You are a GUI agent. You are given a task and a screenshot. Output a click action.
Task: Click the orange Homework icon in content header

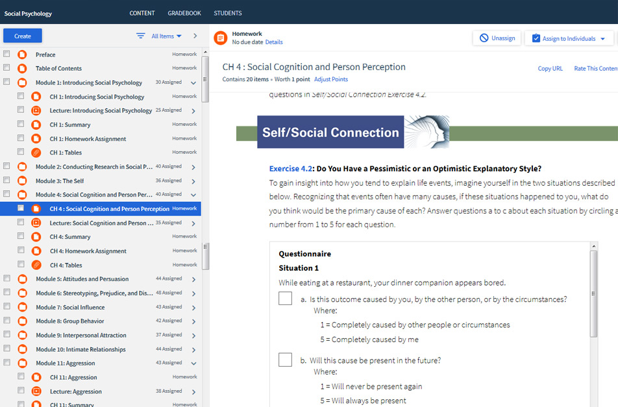click(221, 38)
